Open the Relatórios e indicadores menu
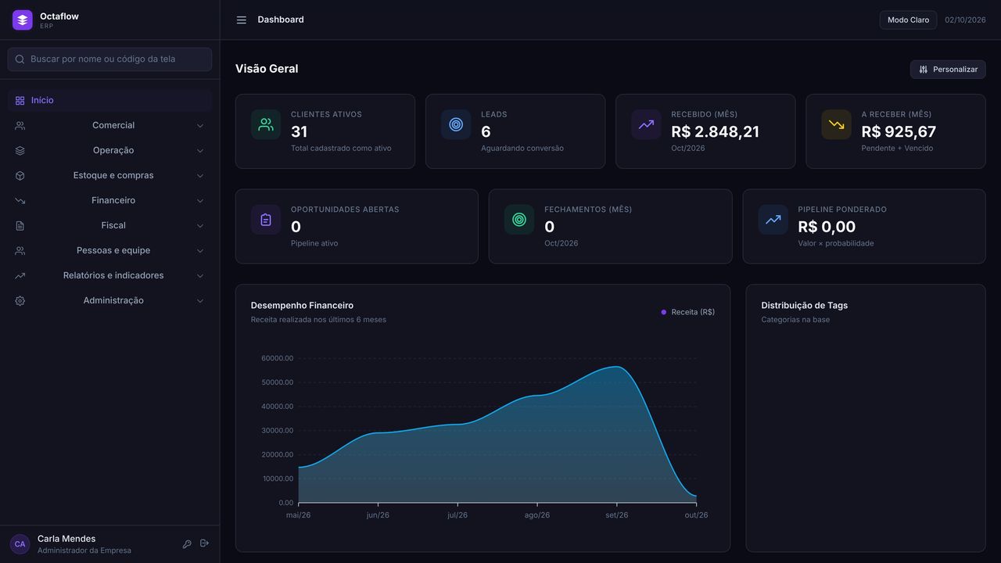Viewport: 1001px width, 563px height. pyautogui.click(x=109, y=276)
